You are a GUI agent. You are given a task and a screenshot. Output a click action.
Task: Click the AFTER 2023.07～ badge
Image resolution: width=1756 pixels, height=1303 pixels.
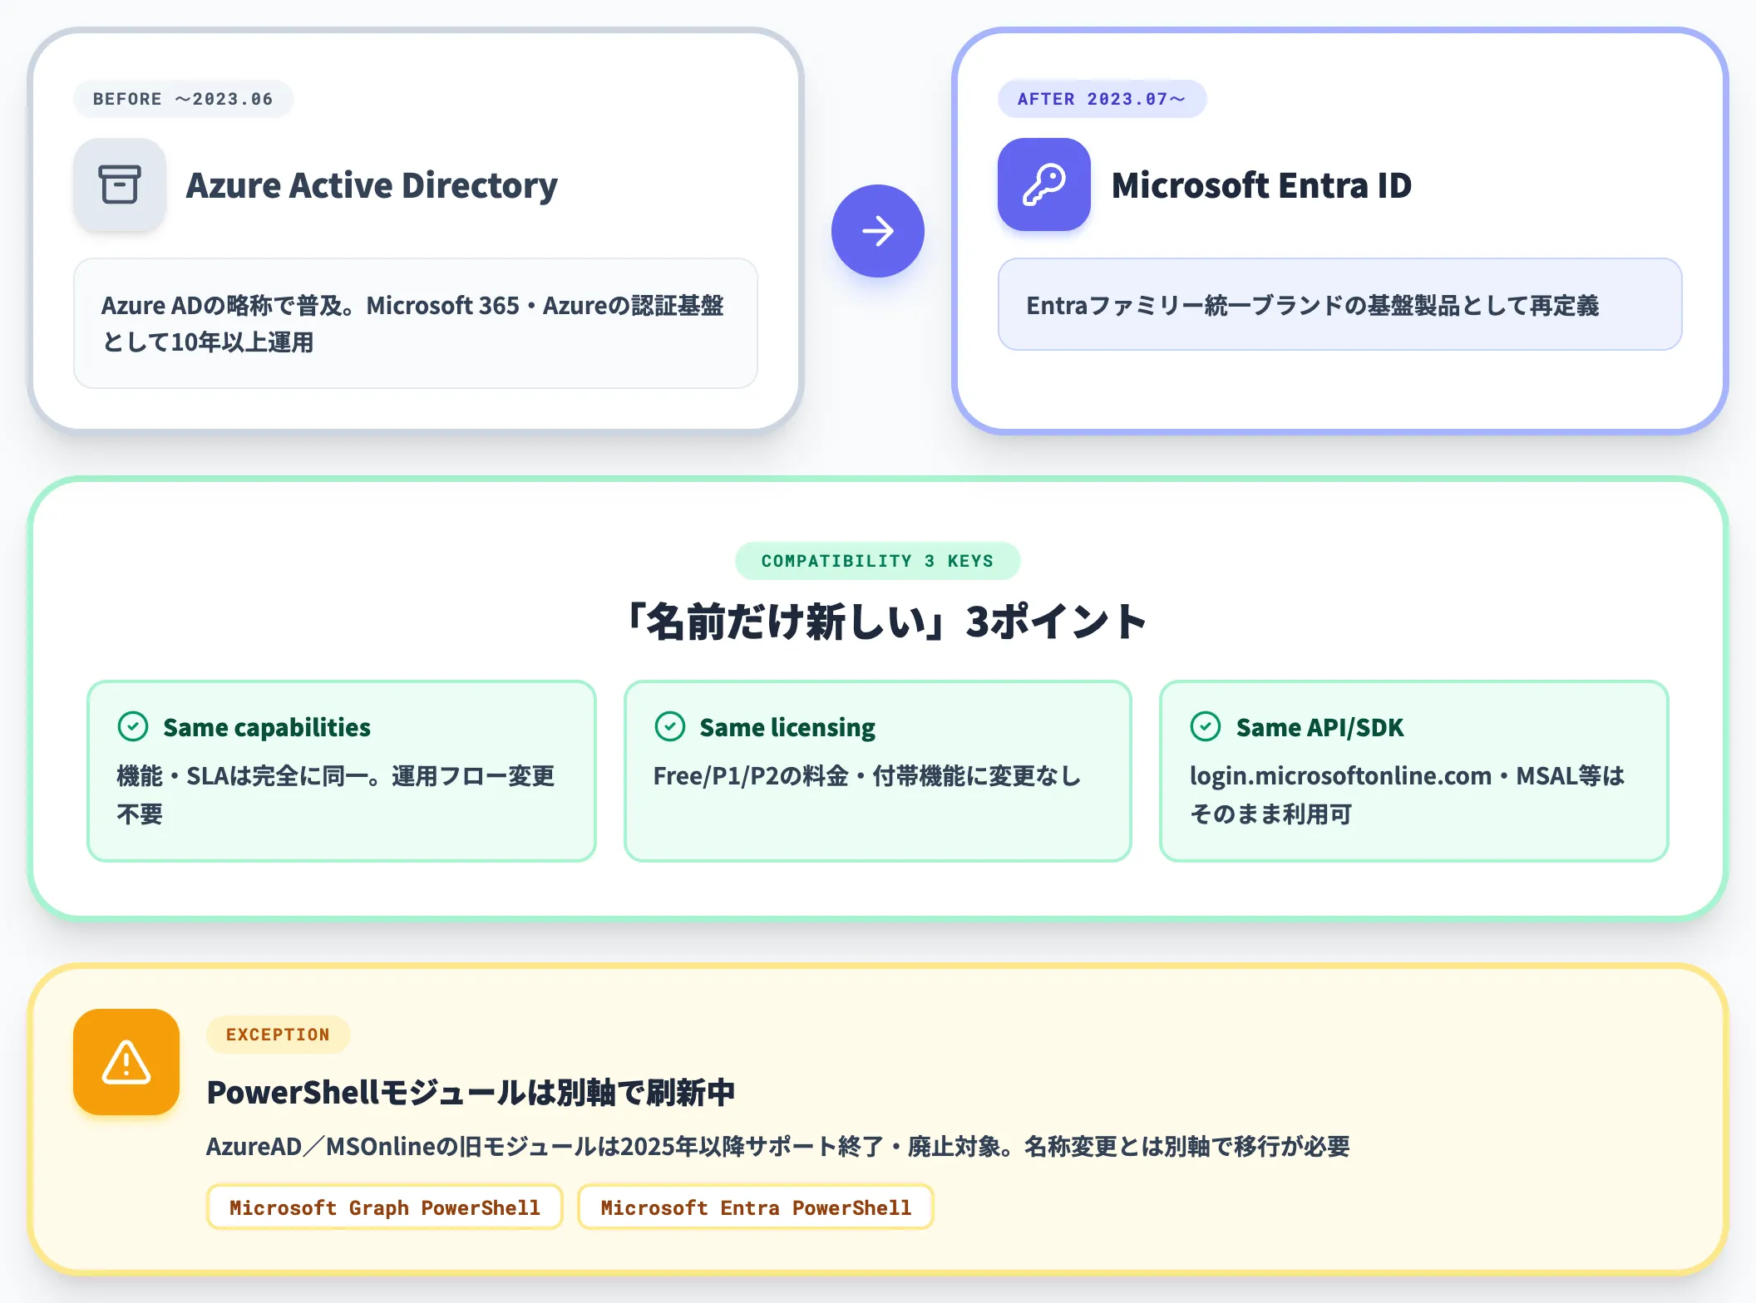pos(1102,99)
